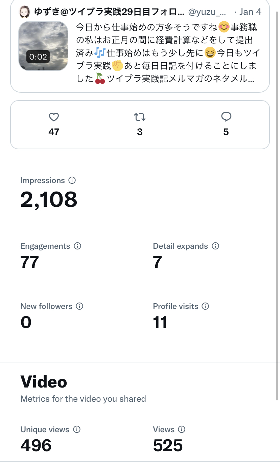The width and height of the screenshot is (280, 464).
Task: Open the Unique views info icon
Action: pyautogui.click(x=77, y=429)
